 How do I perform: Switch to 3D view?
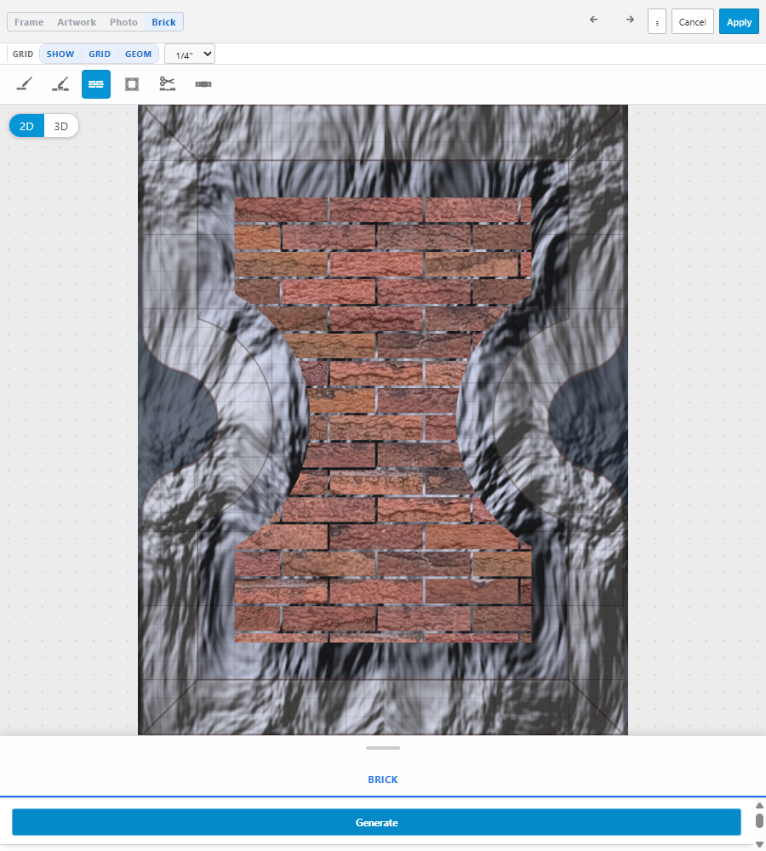(x=60, y=126)
